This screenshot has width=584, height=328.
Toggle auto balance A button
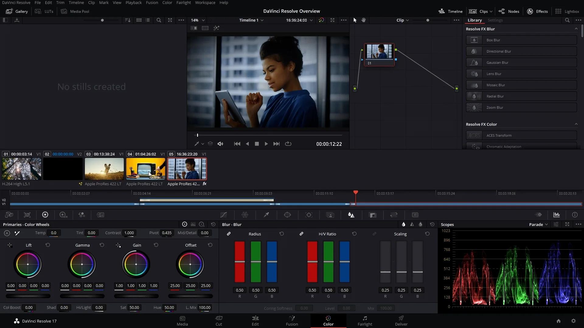(x=7, y=233)
